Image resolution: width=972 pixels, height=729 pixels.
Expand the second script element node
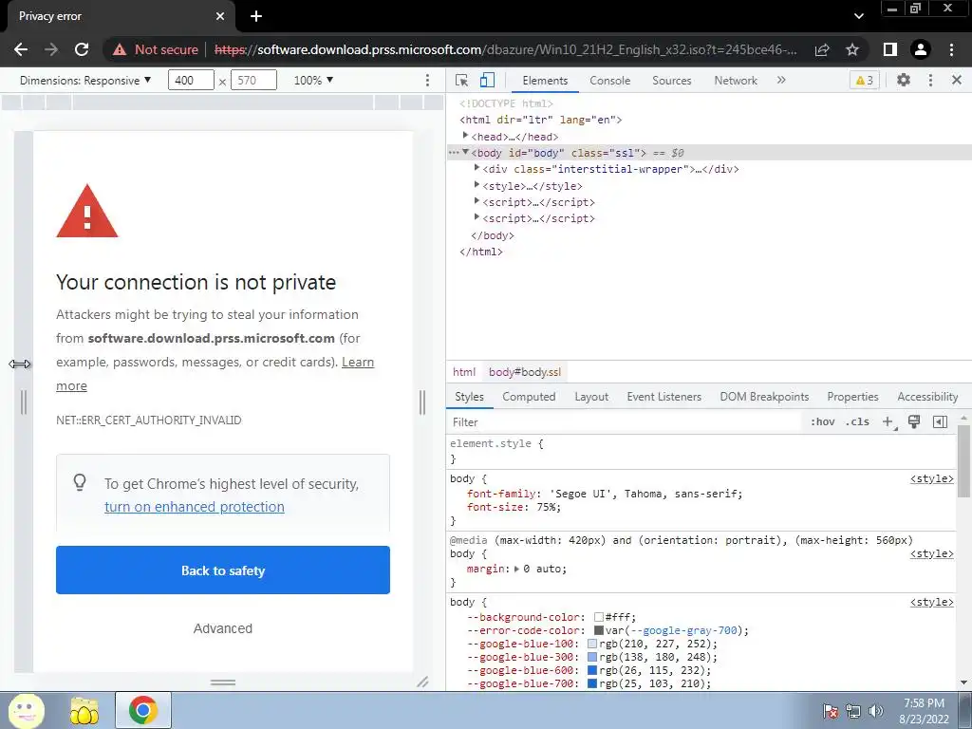[477, 217]
